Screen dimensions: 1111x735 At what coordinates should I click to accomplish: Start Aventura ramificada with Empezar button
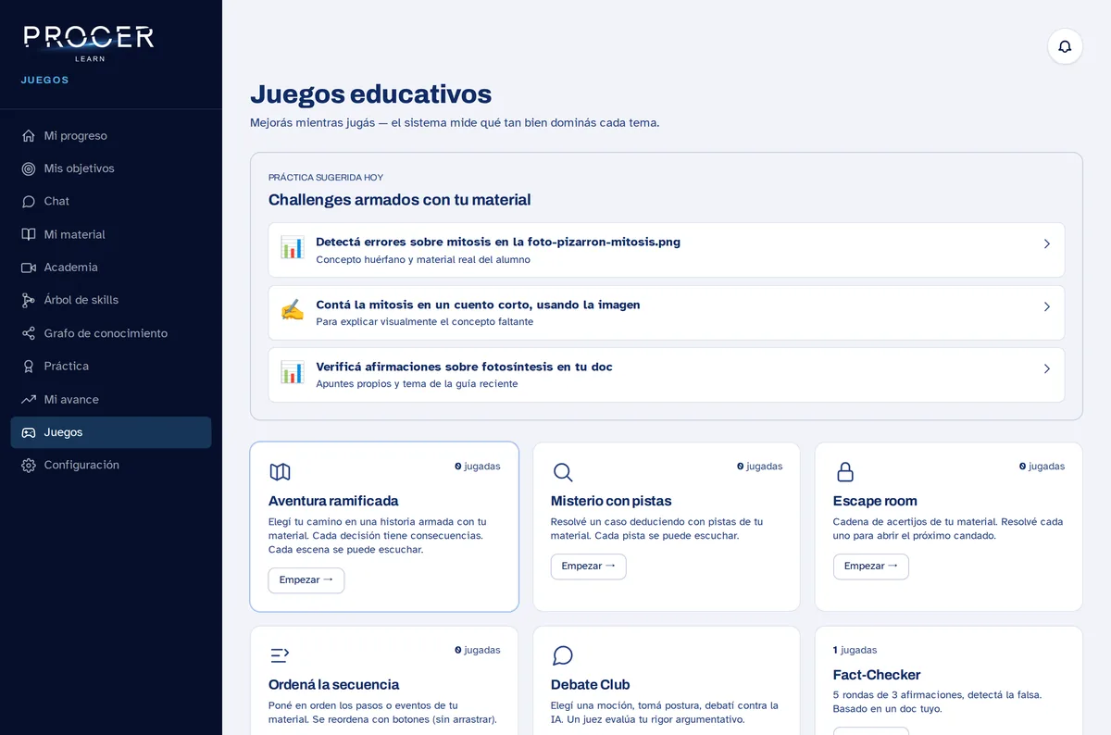point(306,580)
